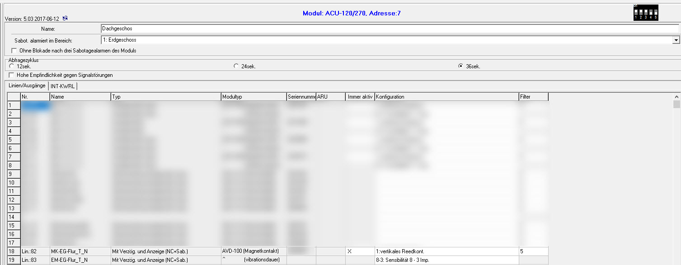
Task: Click the table scrollbar up arrow
Action: pyautogui.click(x=676, y=97)
